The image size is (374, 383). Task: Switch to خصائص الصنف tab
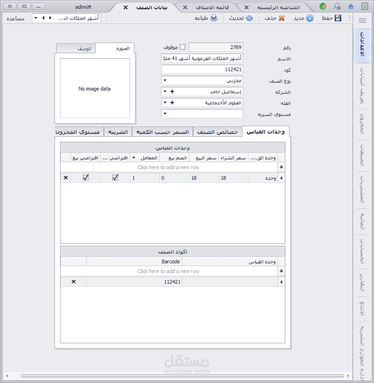tap(217, 132)
